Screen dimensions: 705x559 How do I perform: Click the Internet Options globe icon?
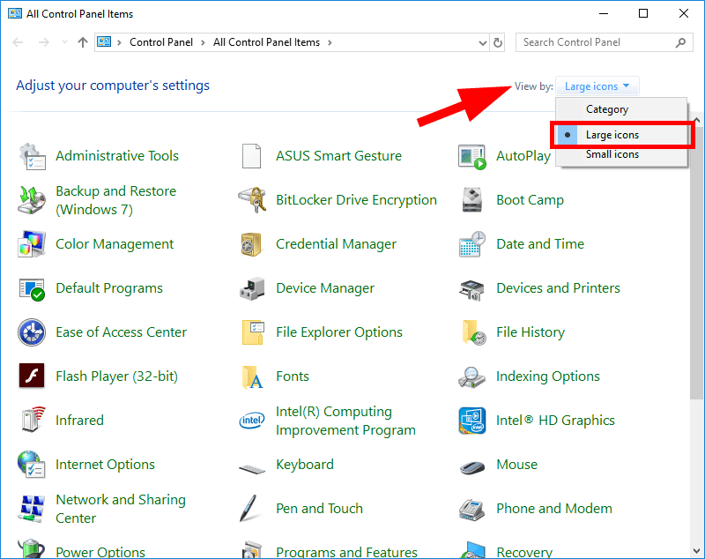point(31,464)
